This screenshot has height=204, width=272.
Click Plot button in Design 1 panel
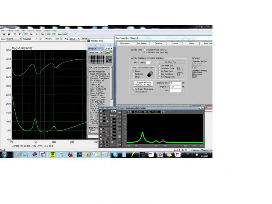coord(107,52)
